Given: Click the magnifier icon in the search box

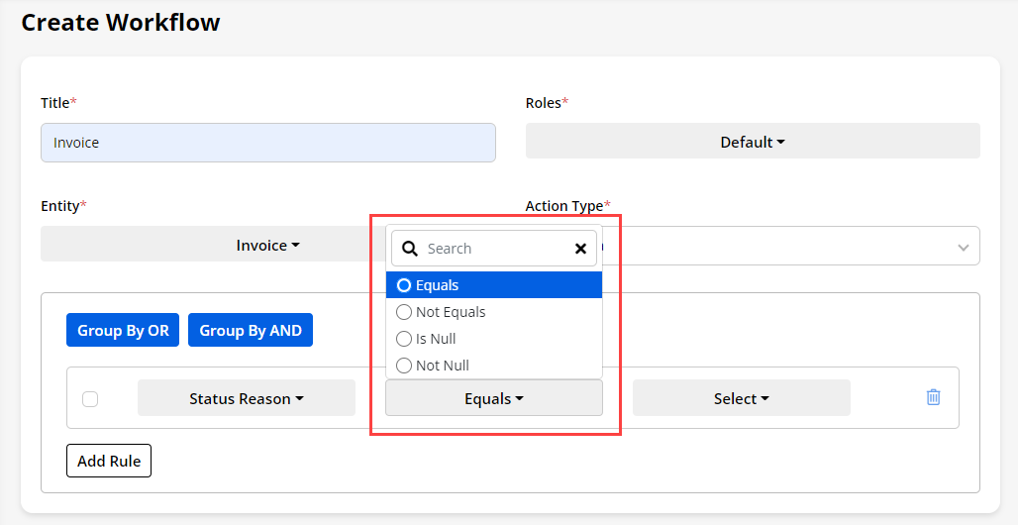Looking at the screenshot, I should [410, 249].
